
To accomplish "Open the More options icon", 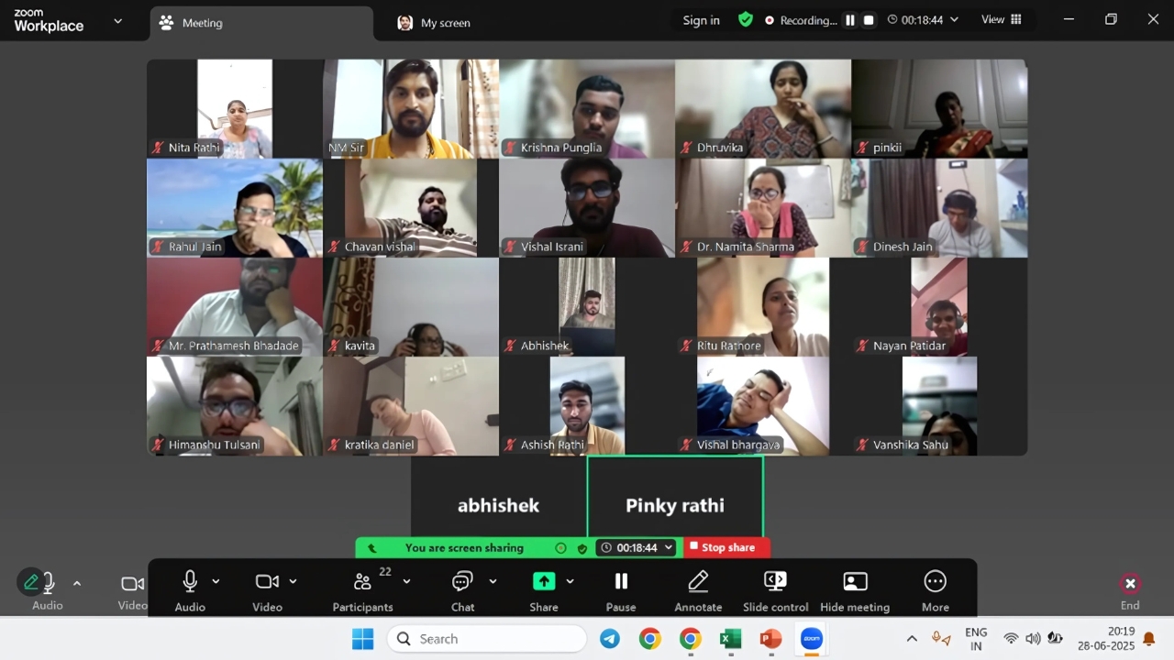I will coord(936,581).
